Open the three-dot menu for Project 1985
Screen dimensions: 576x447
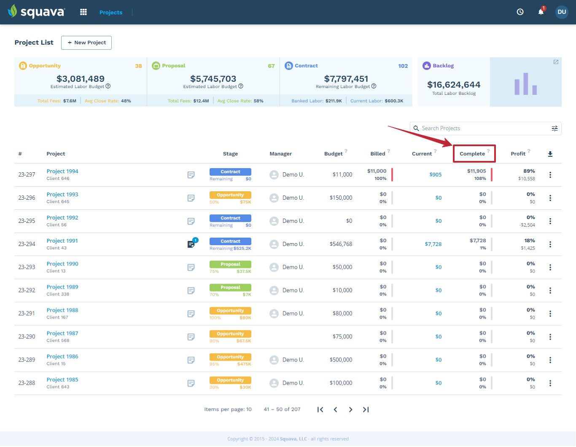click(x=550, y=383)
